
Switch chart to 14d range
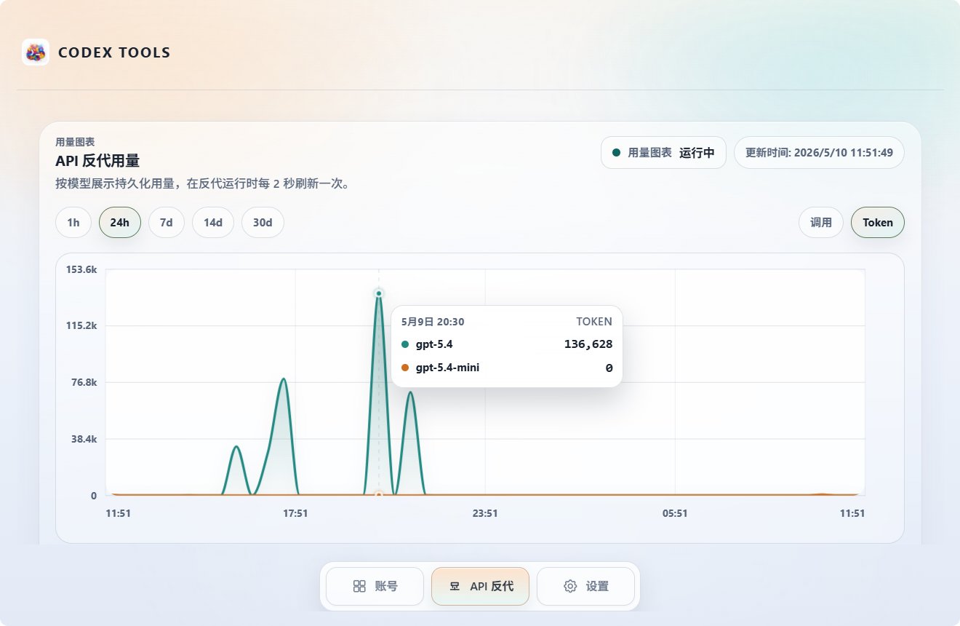213,223
